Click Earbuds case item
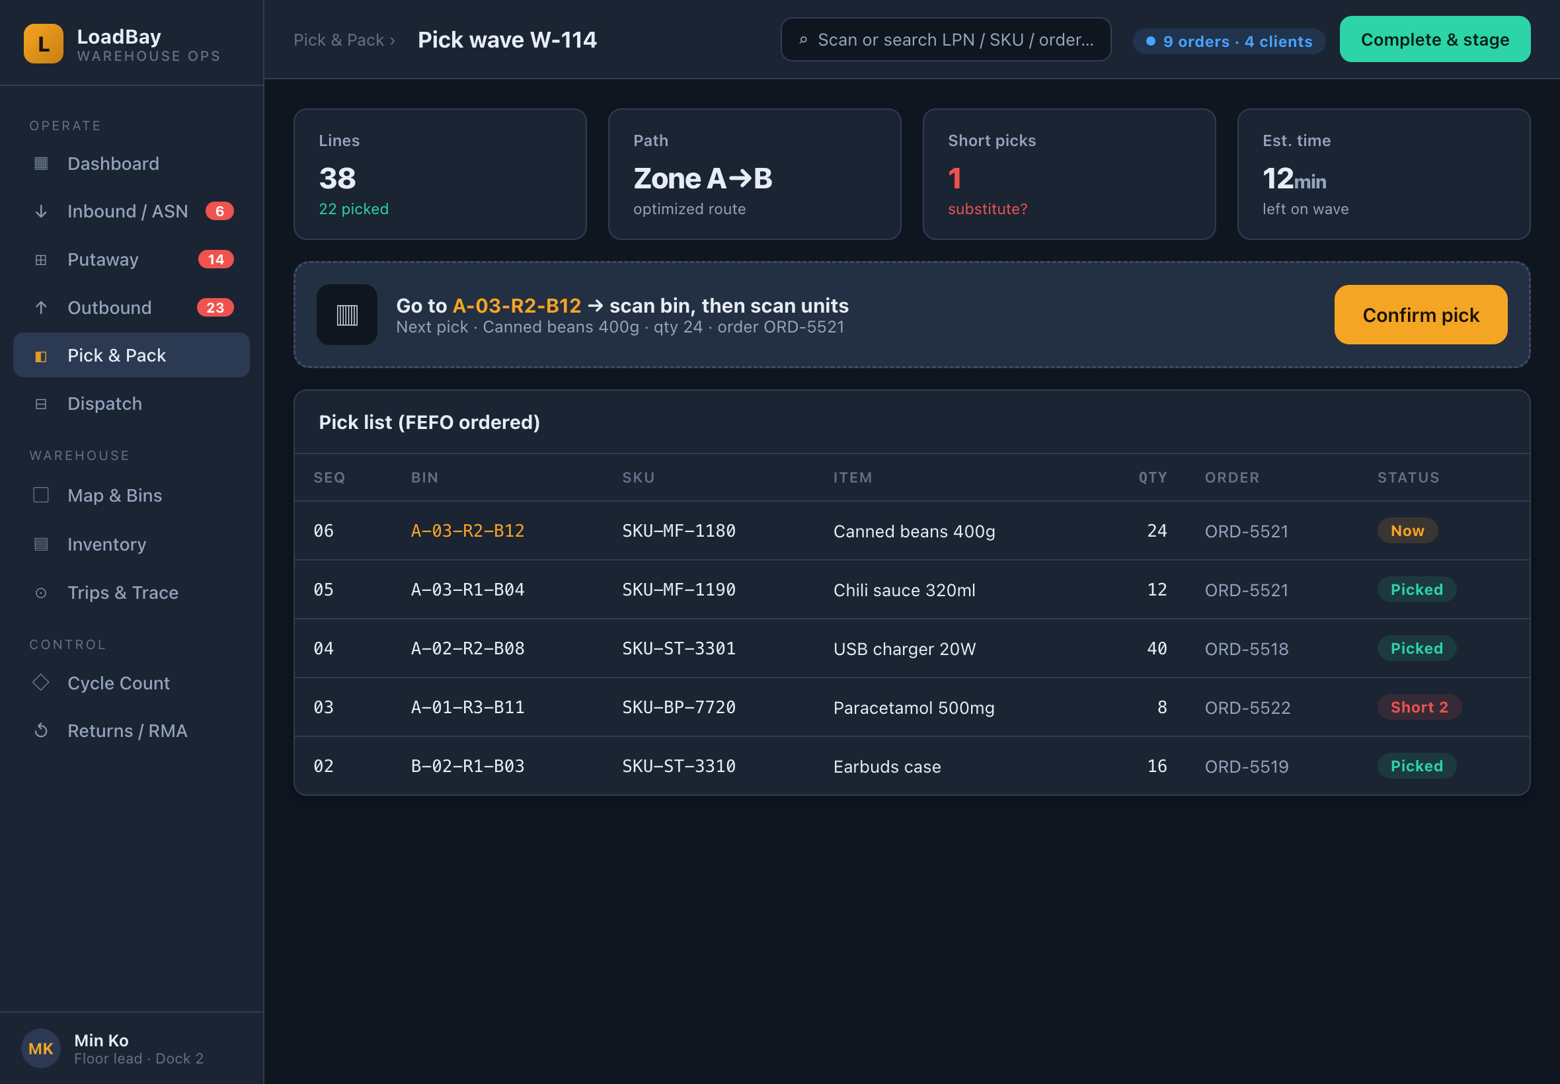The width and height of the screenshot is (1560, 1084). coord(887,766)
